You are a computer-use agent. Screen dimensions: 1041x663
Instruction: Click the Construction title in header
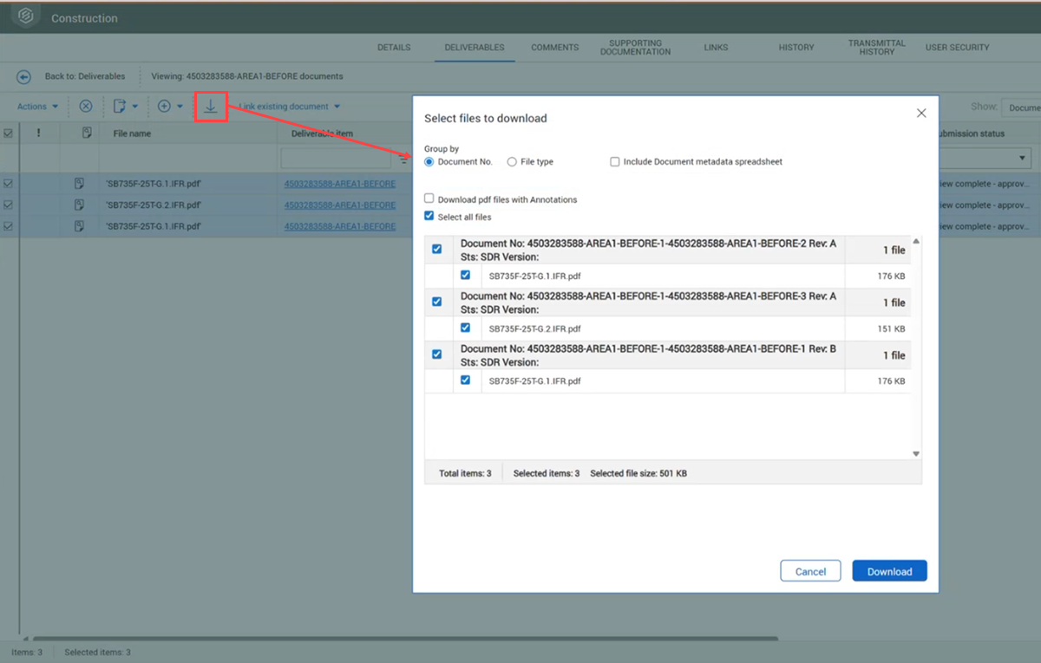pos(84,18)
